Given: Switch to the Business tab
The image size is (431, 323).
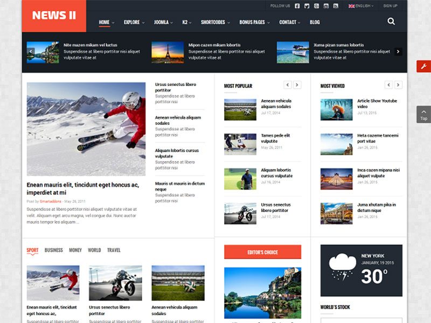Looking at the screenshot, I should (53, 250).
